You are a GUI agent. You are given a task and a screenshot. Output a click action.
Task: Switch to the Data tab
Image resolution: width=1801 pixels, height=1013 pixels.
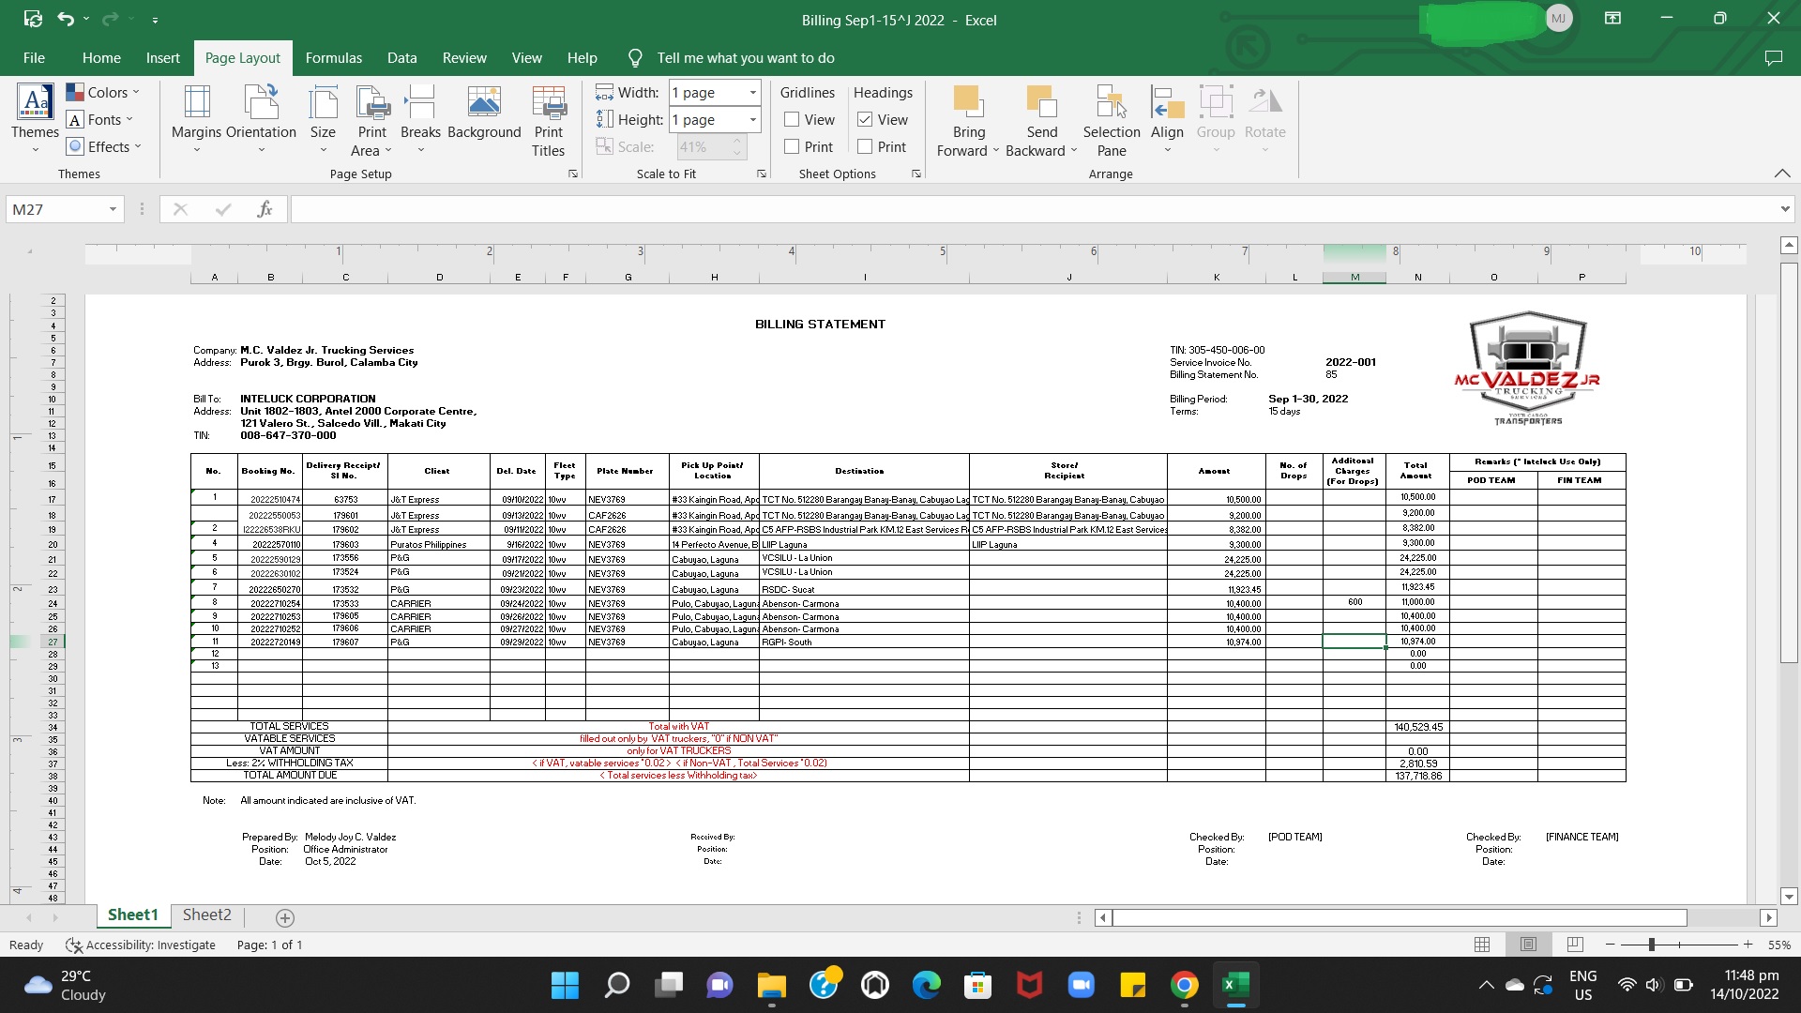(x=401, y=57)
